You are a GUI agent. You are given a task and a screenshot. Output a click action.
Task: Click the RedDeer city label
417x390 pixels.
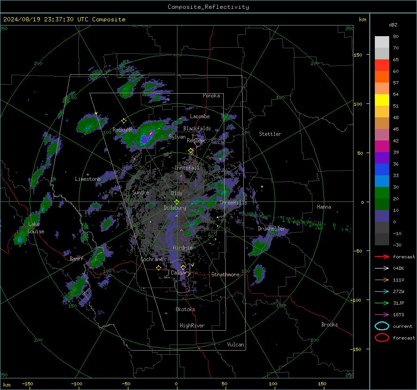196,141
